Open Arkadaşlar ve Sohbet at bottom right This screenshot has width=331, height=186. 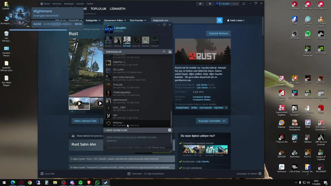pyautogui.click(x=249, y=174)
